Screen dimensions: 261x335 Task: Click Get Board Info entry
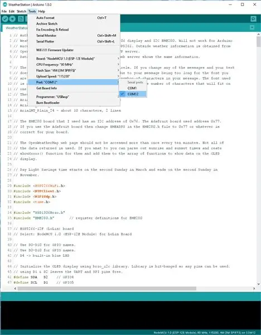74,88
